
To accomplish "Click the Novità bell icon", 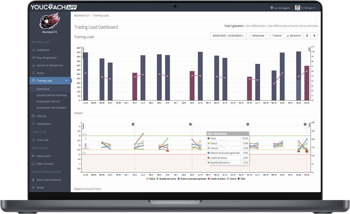I will click(34, 187).
